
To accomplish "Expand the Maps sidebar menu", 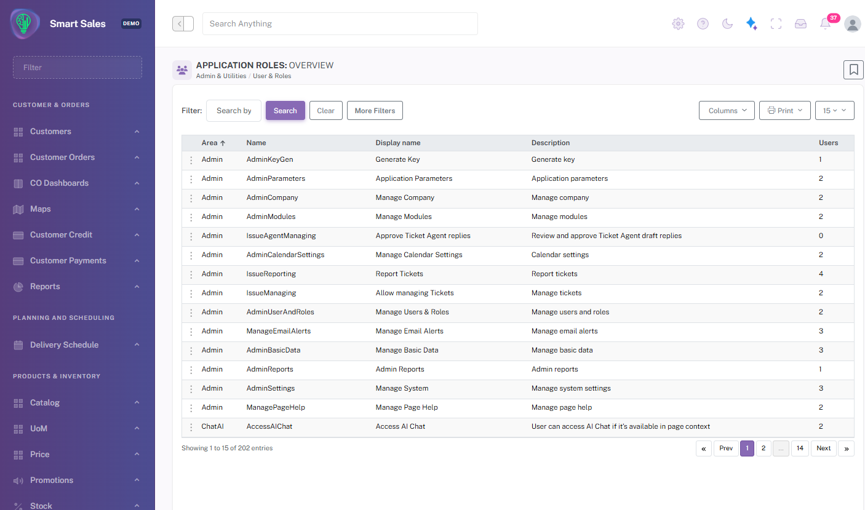I will tap(77, 209).
